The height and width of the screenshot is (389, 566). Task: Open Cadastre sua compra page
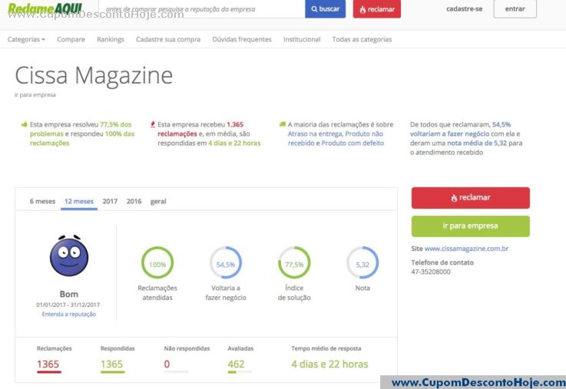168,39
